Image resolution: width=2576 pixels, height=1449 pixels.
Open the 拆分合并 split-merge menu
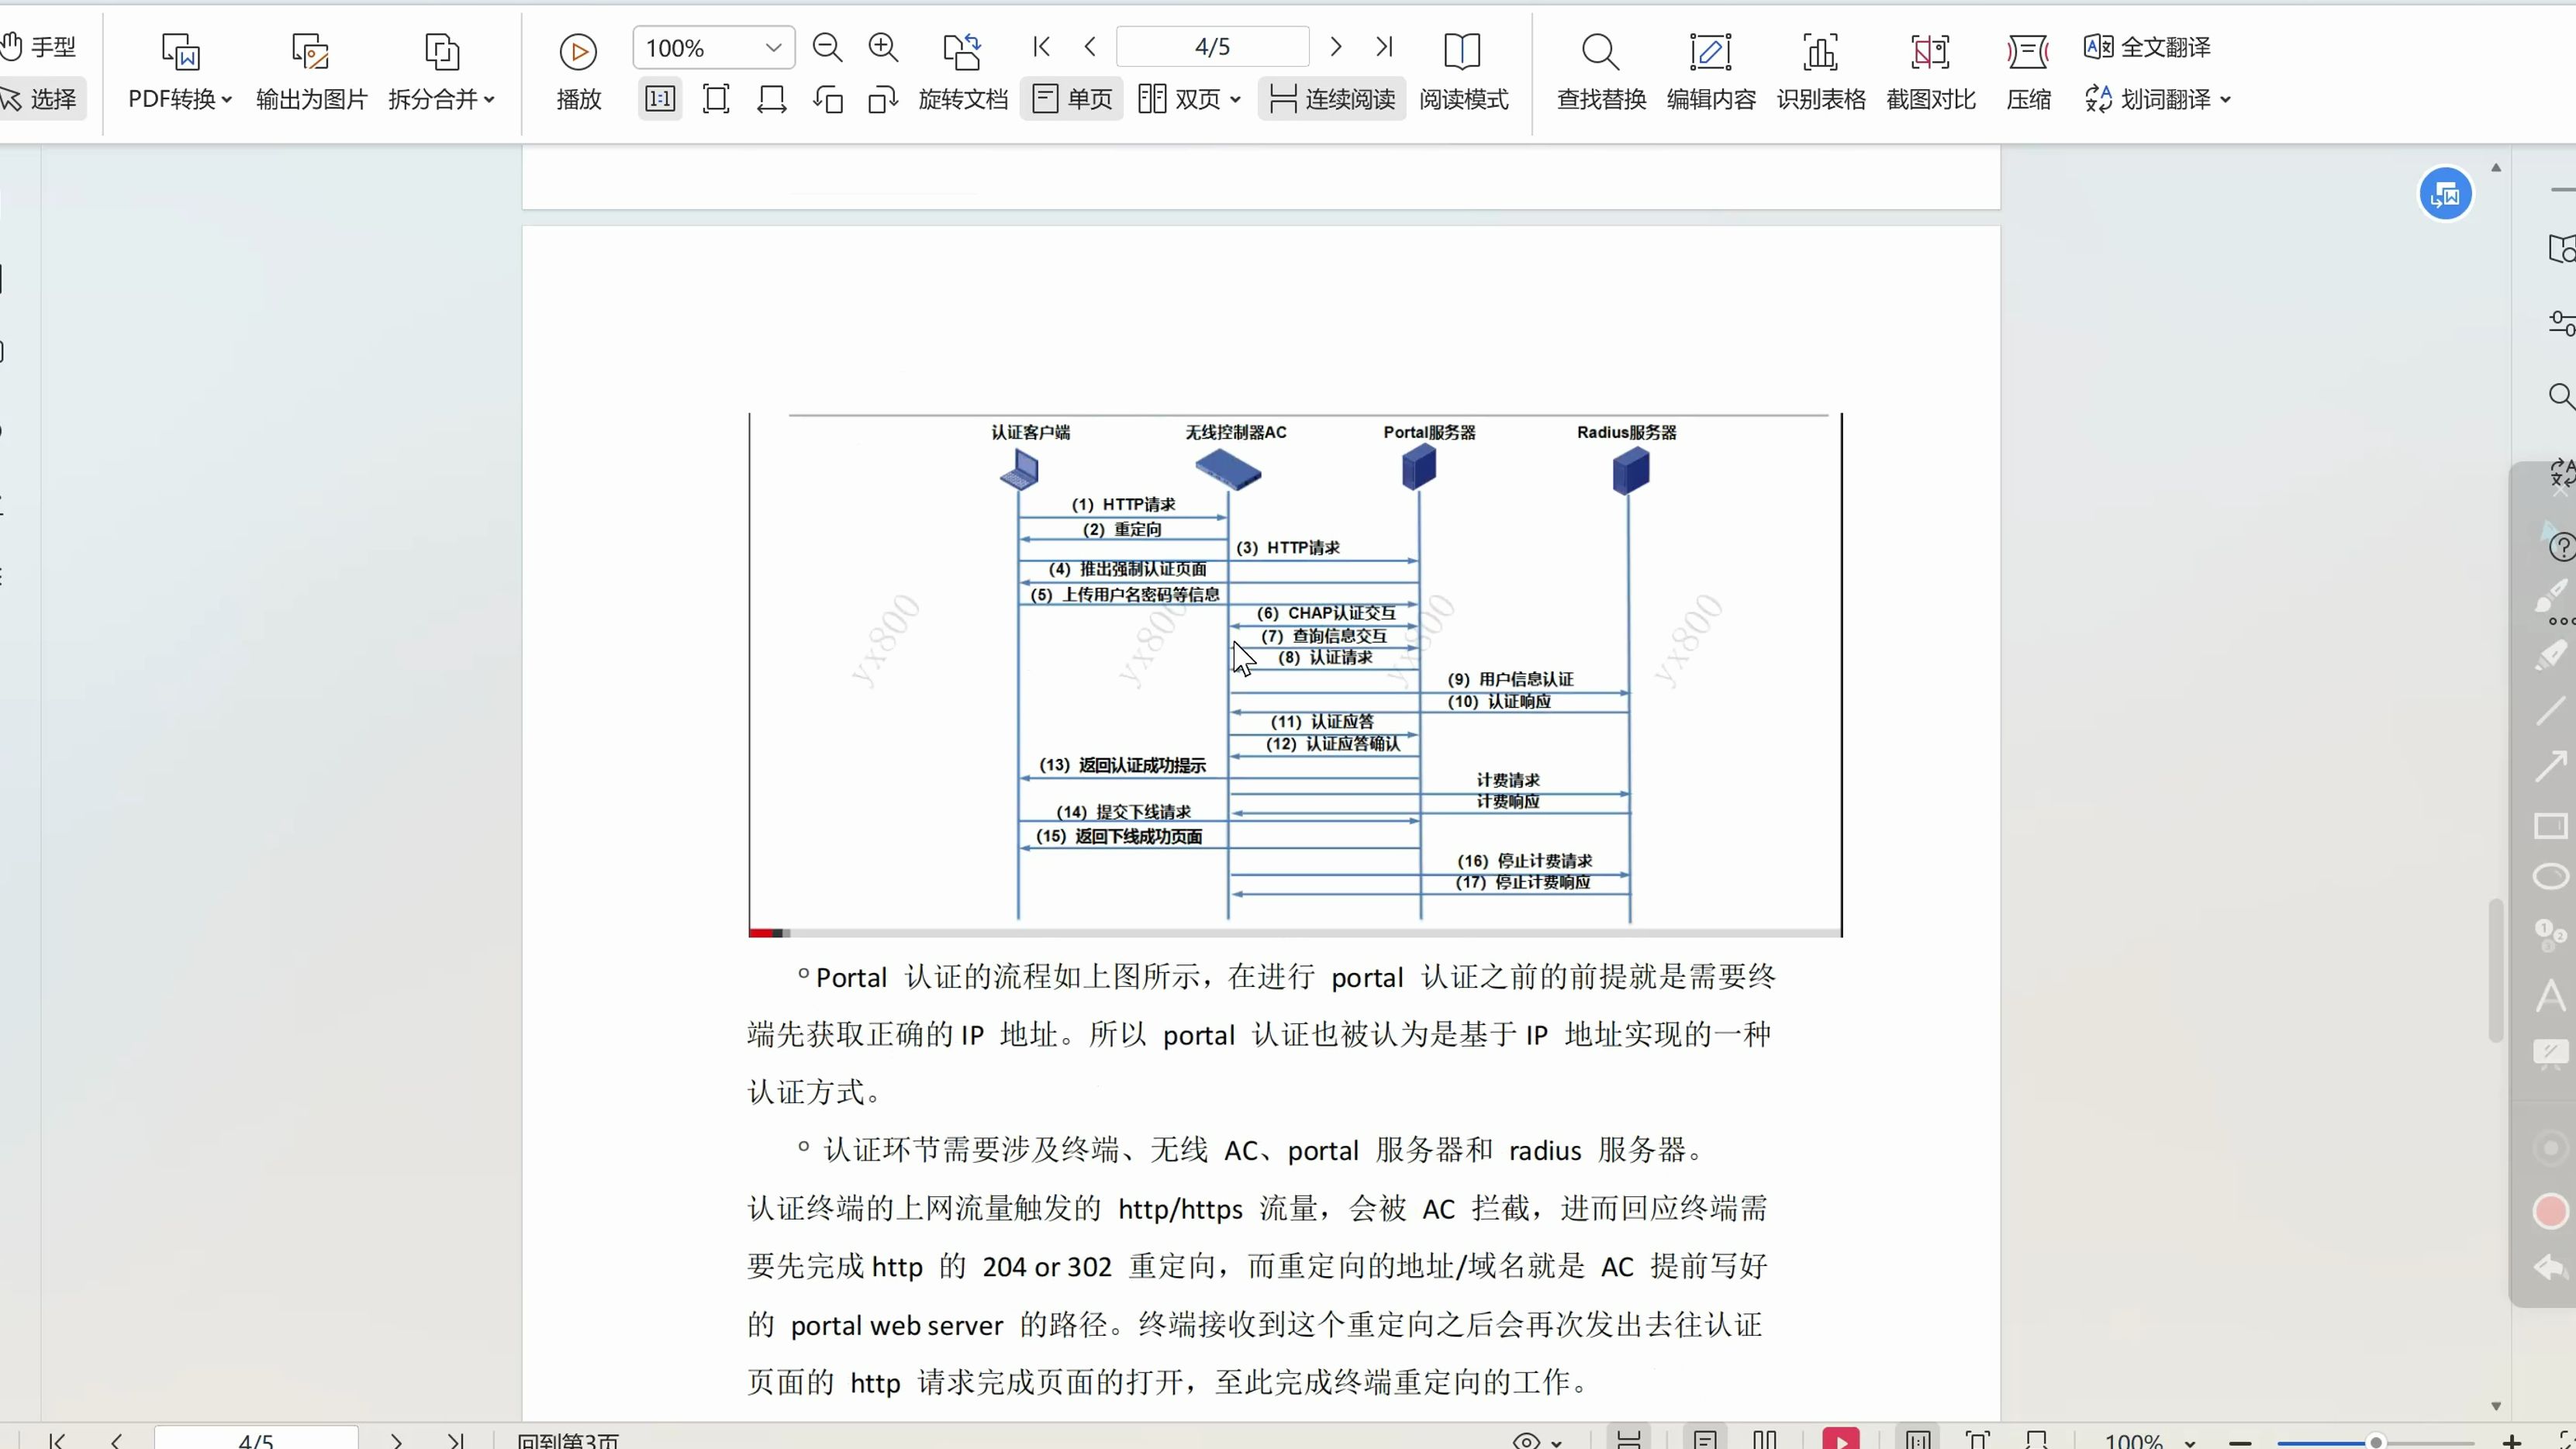click(x=441, y=99)
